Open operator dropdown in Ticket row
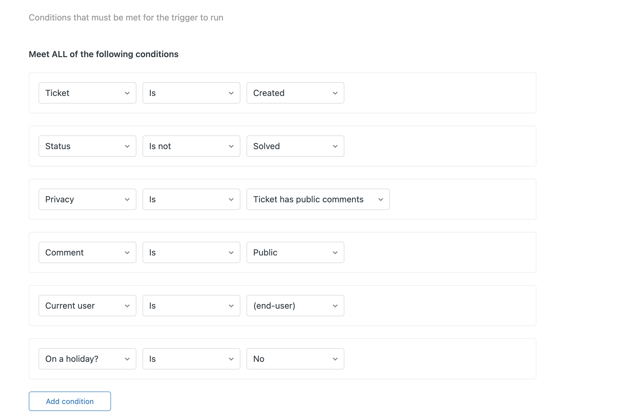 [191, 93]
